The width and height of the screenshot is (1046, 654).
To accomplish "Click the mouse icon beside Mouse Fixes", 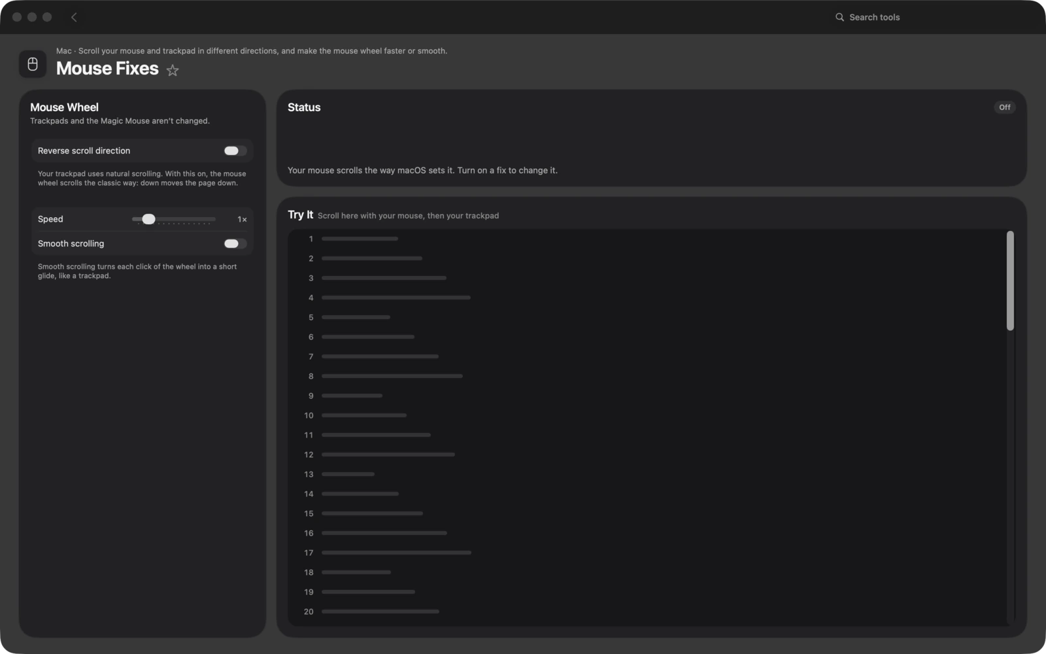I will (33, 64).
